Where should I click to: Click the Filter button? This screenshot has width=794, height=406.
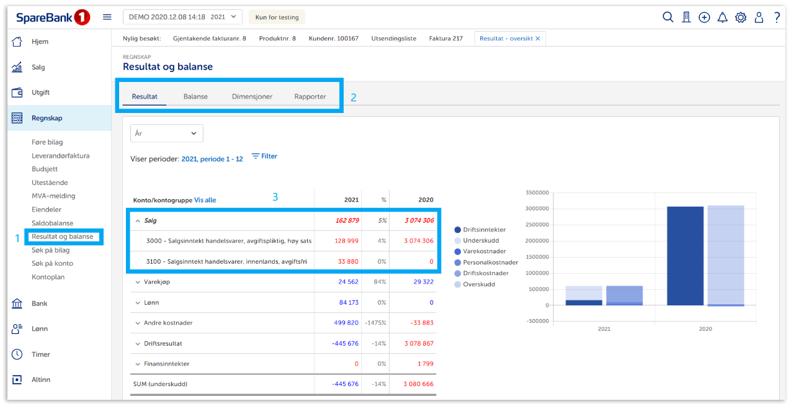coord(264,156)
